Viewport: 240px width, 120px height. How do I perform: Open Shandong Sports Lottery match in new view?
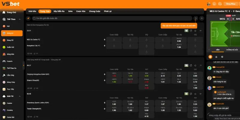click(x=191, y=94)
